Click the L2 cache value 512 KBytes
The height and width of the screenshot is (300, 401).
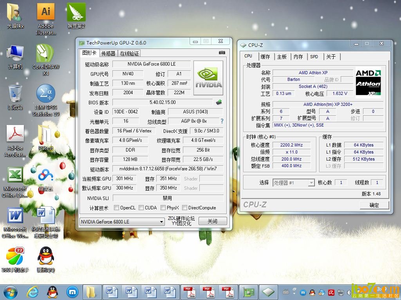coord(363,159)
